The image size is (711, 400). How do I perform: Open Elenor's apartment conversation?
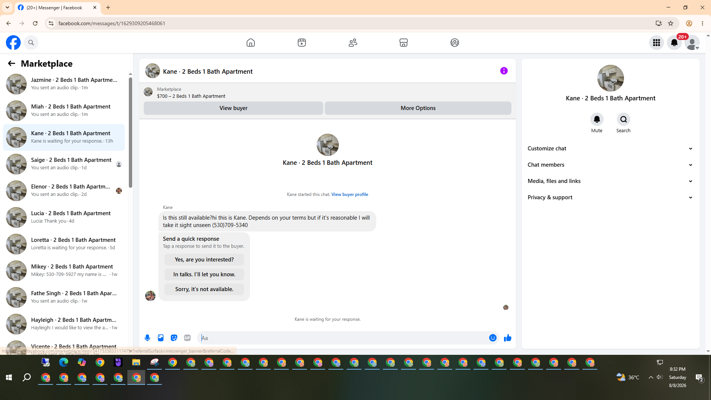(64, 190)
